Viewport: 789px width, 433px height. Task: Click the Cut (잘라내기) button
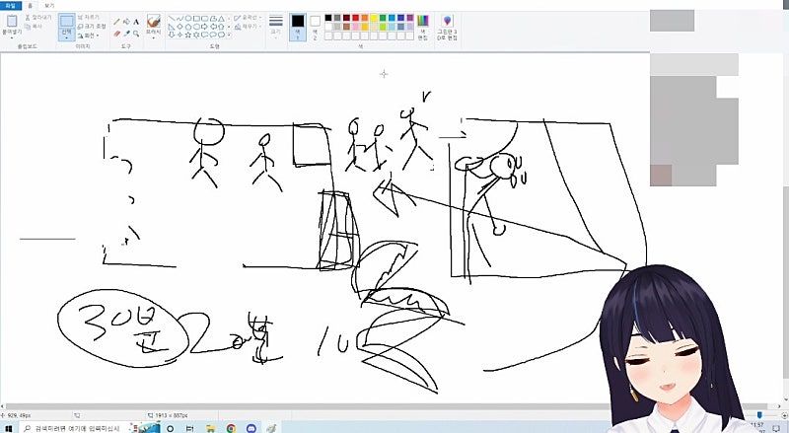[38, 18]
